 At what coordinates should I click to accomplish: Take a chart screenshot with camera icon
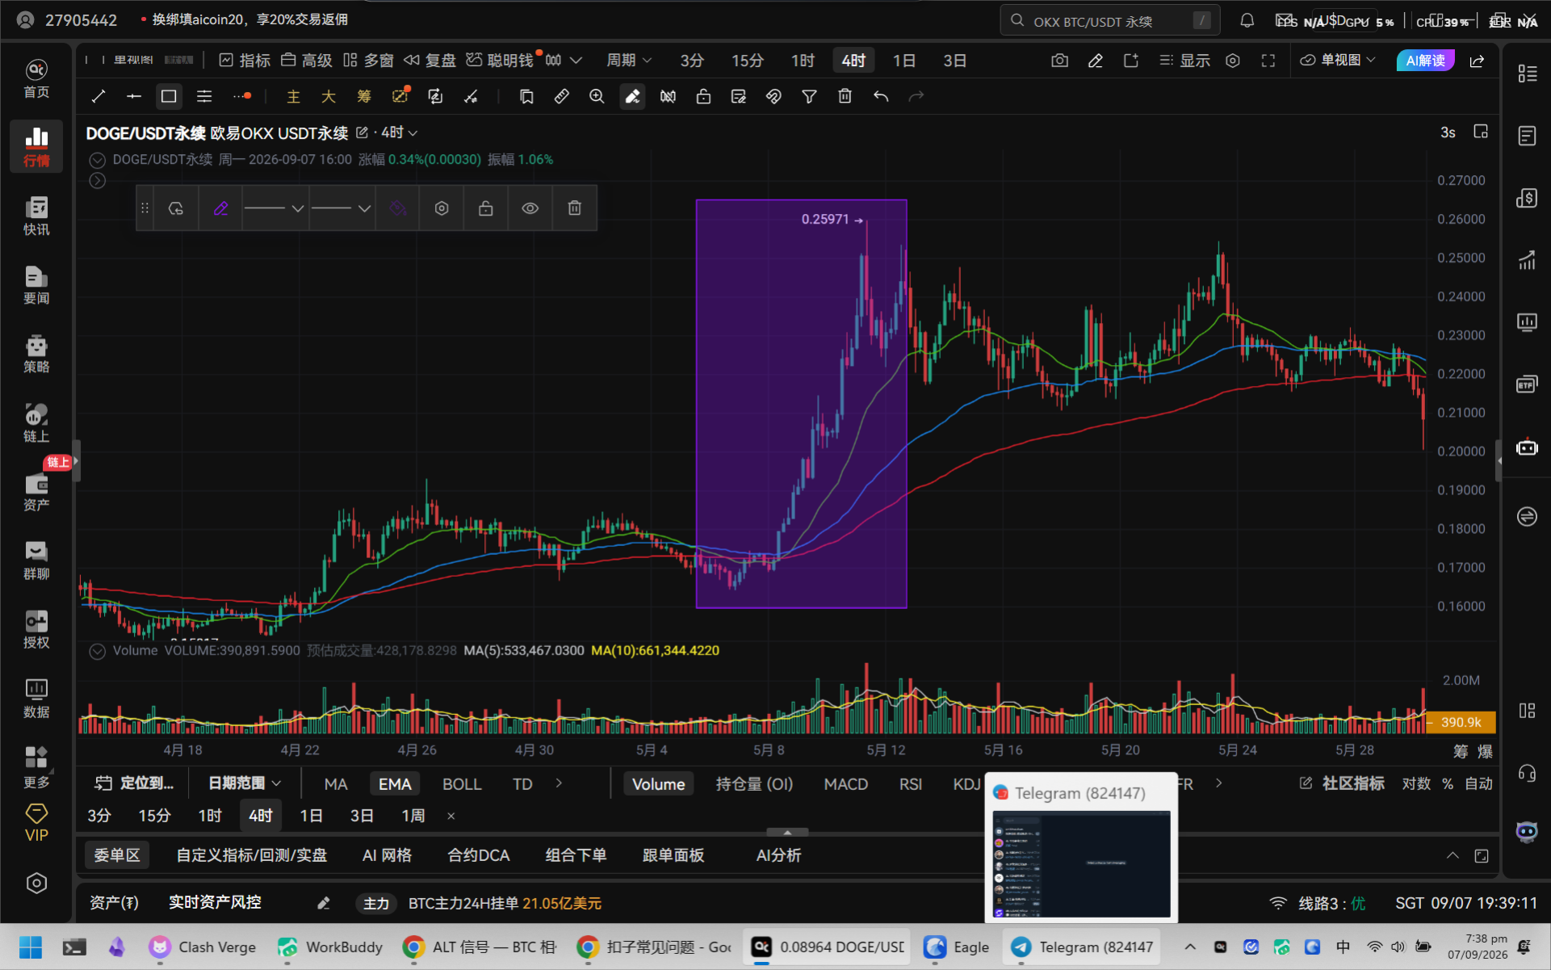[x=1059, y=61]
